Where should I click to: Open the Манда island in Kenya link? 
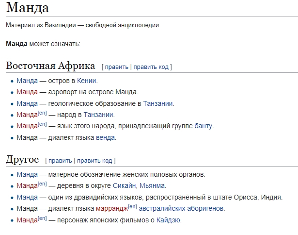pyautogui.click(x=27, y=81)
